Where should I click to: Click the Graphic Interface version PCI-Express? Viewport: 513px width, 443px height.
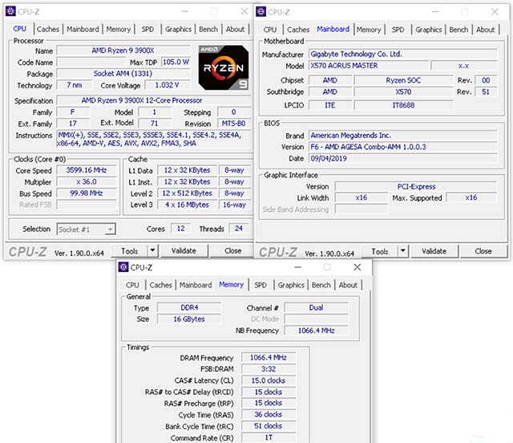point(416,187)
